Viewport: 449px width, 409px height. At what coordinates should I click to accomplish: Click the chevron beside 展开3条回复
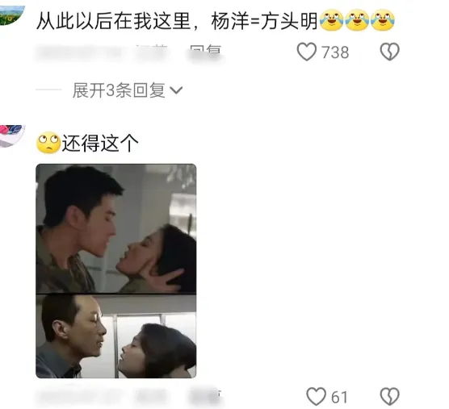tap(176, 90)
